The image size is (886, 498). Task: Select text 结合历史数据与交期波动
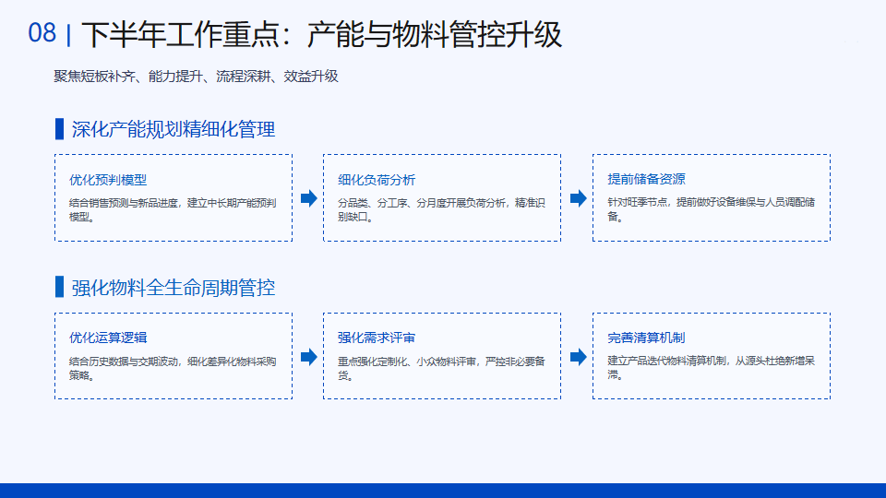pyautogui.click(x=124, y=362)
